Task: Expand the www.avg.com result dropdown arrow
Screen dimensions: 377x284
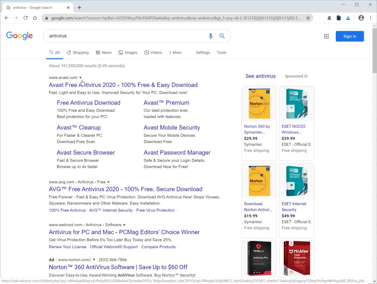Action: (108, 182)
